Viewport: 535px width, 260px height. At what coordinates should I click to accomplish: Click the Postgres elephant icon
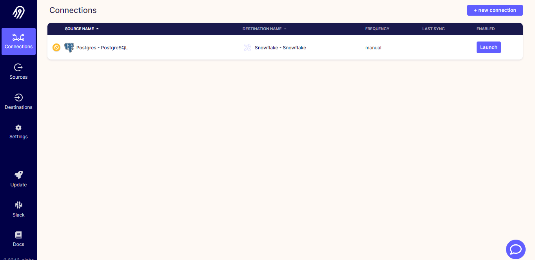[x=69, y=47]
